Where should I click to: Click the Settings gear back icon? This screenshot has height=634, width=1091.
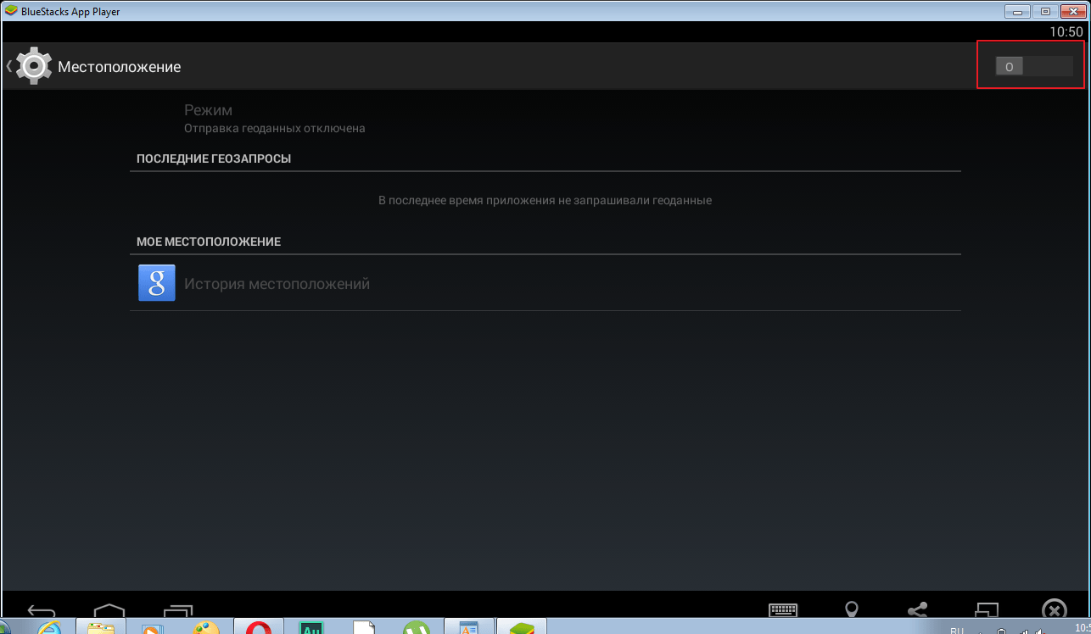[32, 66]
